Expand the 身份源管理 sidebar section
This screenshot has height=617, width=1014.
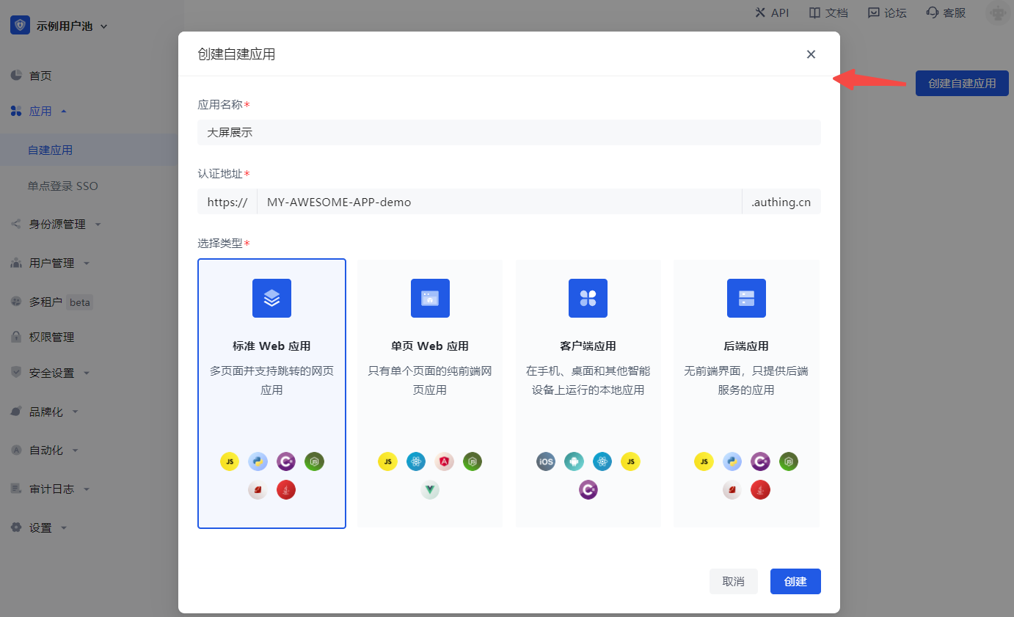tap(57, 224)
